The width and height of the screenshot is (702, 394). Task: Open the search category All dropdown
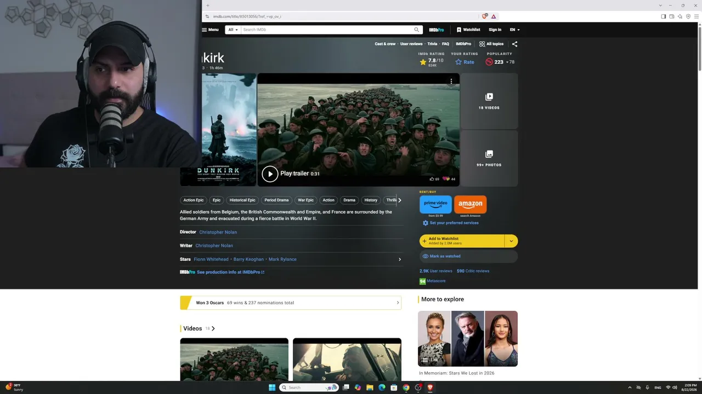coord(233,30)
